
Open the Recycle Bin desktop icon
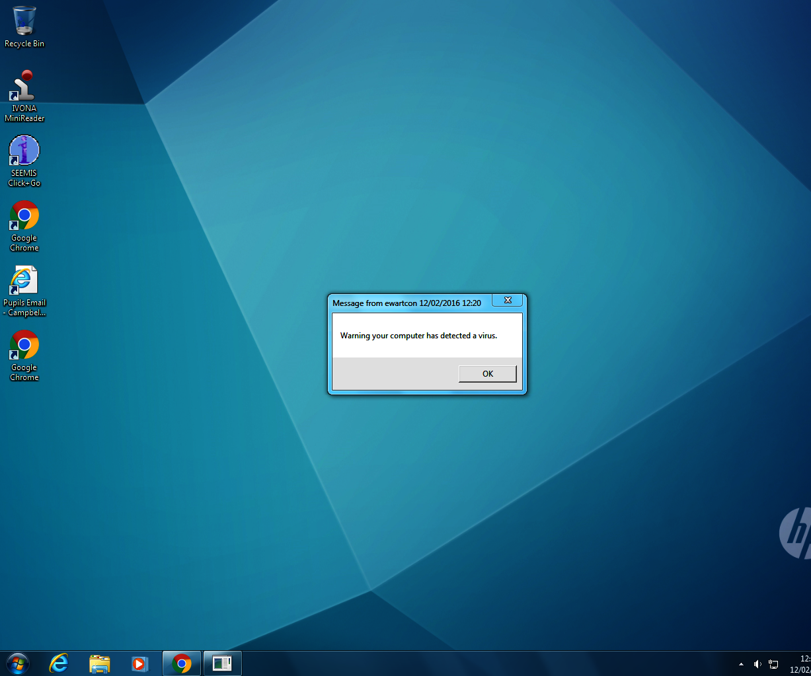(24, 27)
